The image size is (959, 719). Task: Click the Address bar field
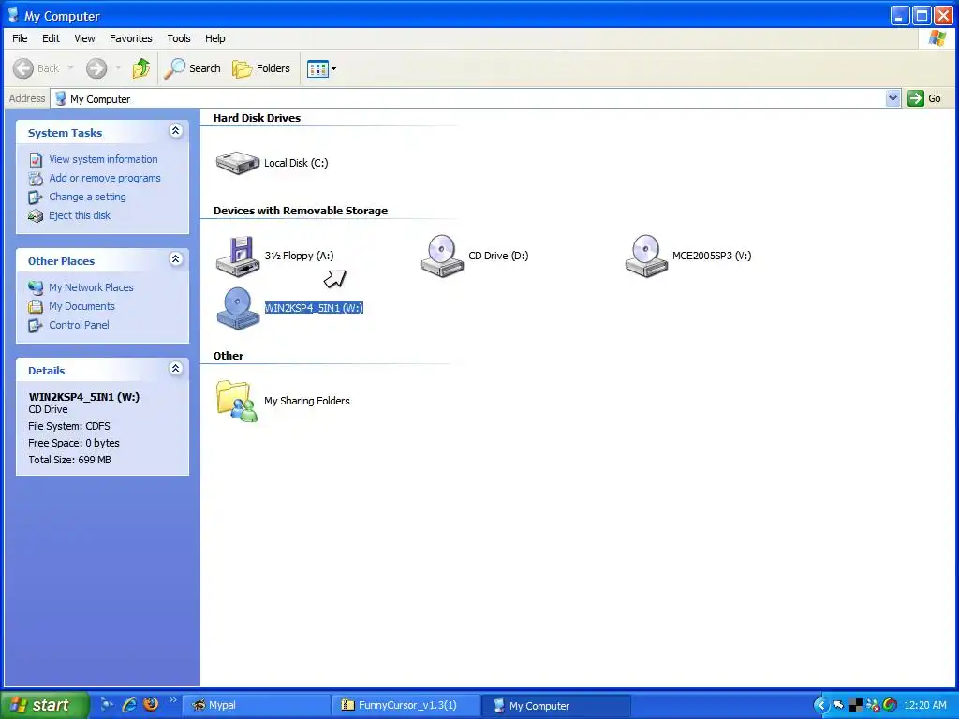[468, 98]
